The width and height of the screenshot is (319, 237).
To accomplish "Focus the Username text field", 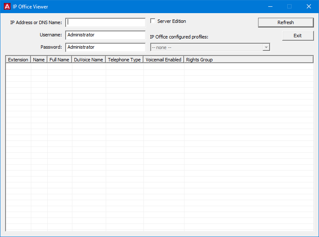I will pyautogui.click(x=106, y=35).
